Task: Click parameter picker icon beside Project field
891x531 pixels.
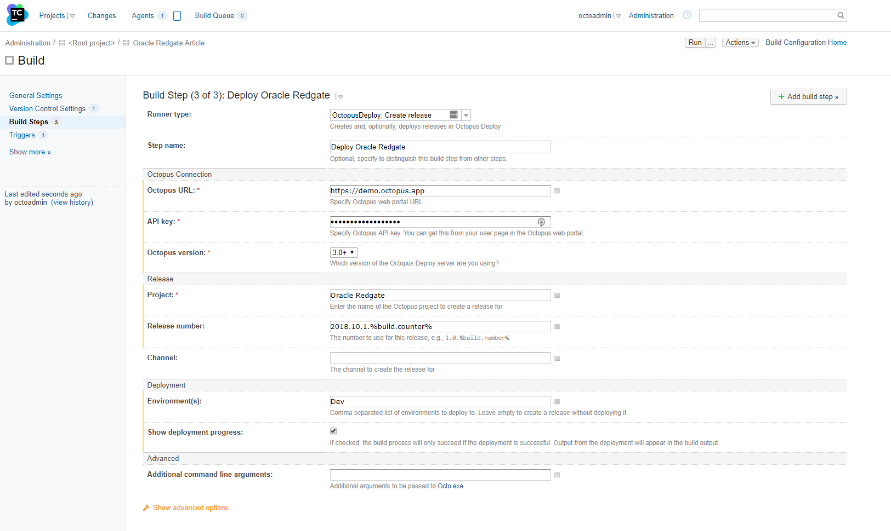Action: [x=557, y=296]
